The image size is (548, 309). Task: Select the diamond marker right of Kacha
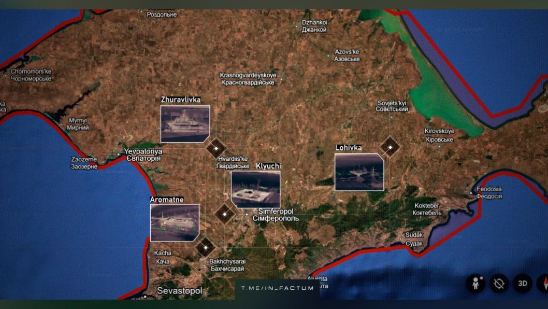pyautogui.click(x=206, y=247)
